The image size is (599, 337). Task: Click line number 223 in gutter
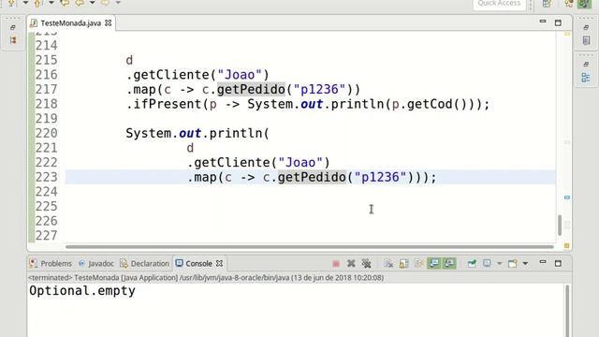46,177
